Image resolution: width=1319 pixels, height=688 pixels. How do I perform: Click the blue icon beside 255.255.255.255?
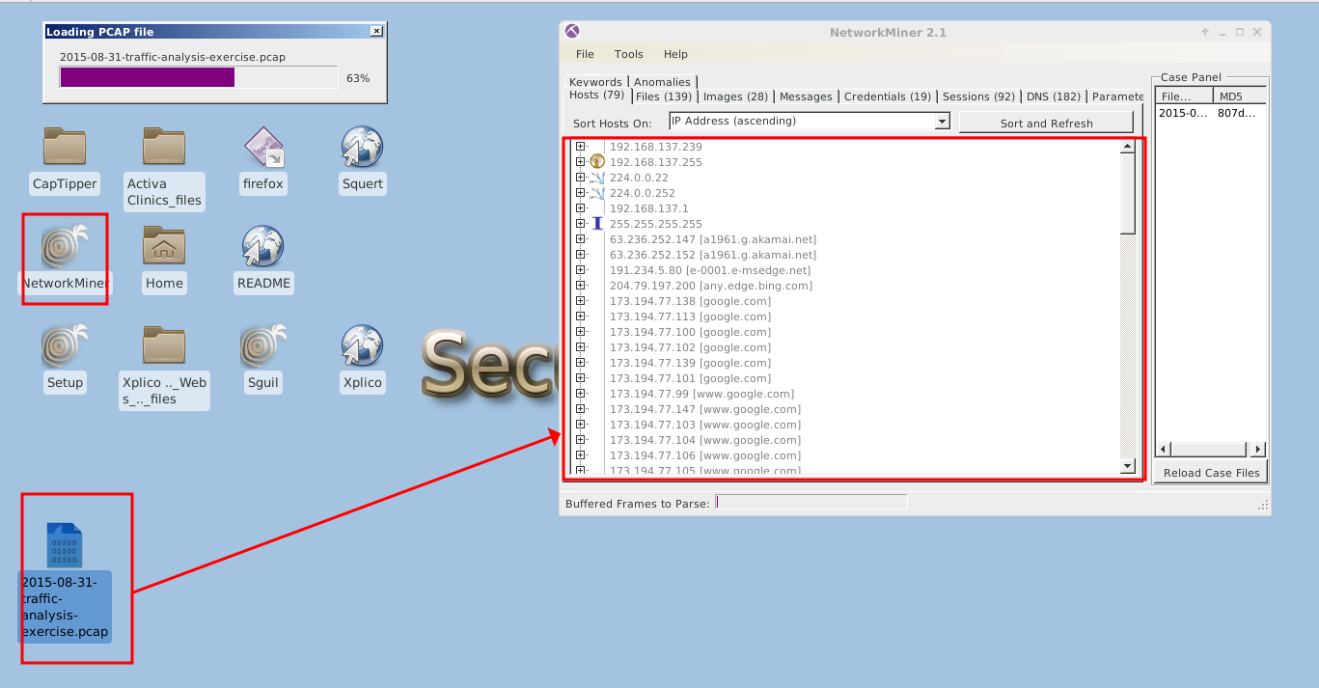[x=596, y=224]
